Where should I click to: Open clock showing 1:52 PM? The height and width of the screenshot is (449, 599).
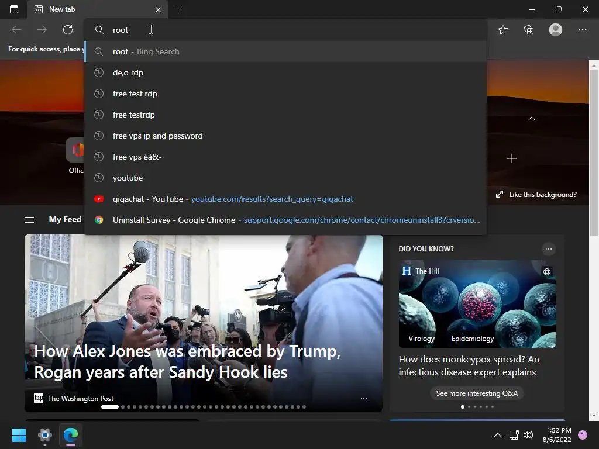(x=557, y=435)
